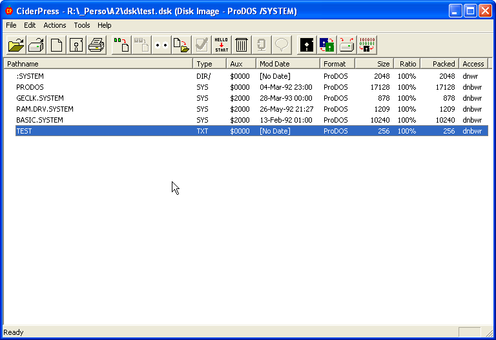This screenshot has height=340, width=496.
Task: Click the 17128 size value for PRODOS
Action: 380,87
